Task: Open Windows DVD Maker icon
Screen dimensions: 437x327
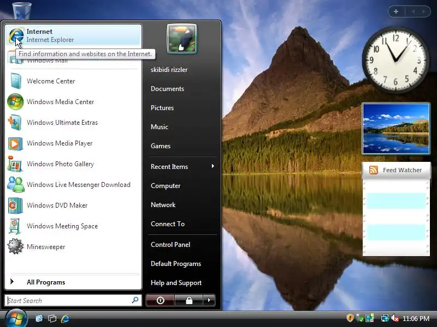Action: [x=15, y=205]
